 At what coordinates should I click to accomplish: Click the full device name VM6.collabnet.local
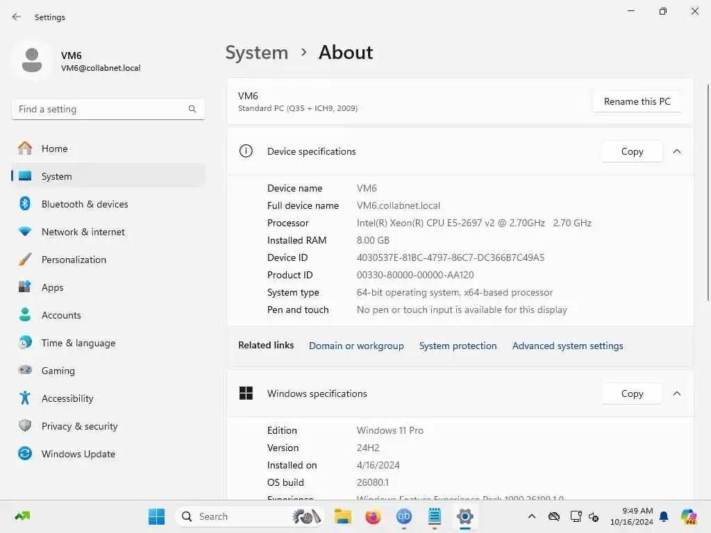point(398,205)
